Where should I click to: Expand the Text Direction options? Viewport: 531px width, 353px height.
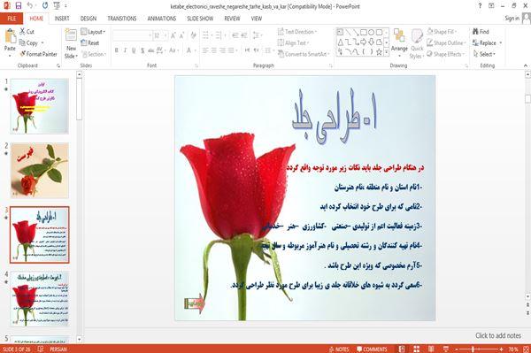(297, 32)
